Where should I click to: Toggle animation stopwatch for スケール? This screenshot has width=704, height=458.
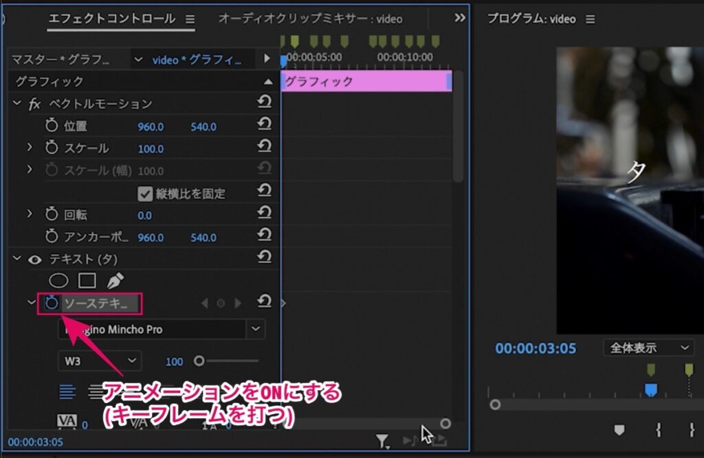click(52, 147)
